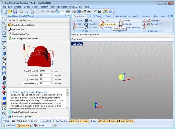The image size is (175, 129).
Task: Toggle the Int. snap
Action: tap(130, 121)
